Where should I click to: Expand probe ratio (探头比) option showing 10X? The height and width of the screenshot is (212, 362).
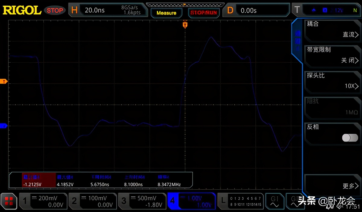pos(333,82)
